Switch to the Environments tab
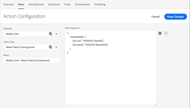 coord(82,5)
